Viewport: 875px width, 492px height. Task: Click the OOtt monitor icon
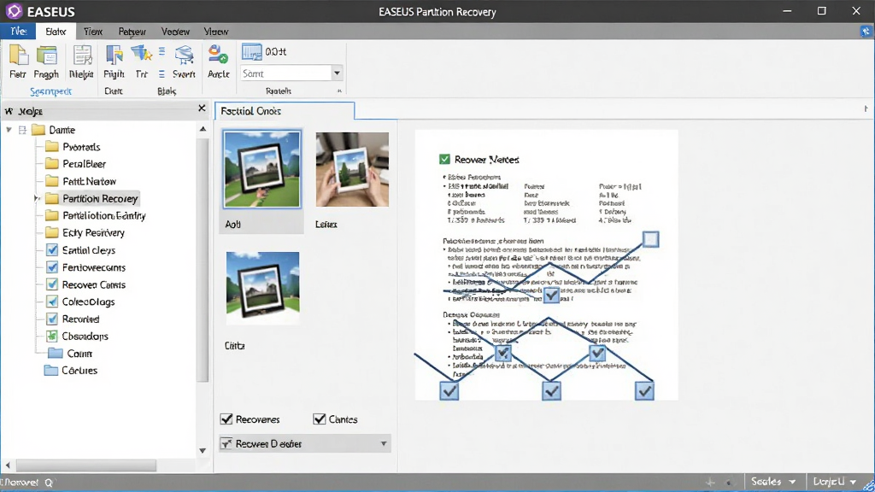pyautogui.click(x=252, y=52)
